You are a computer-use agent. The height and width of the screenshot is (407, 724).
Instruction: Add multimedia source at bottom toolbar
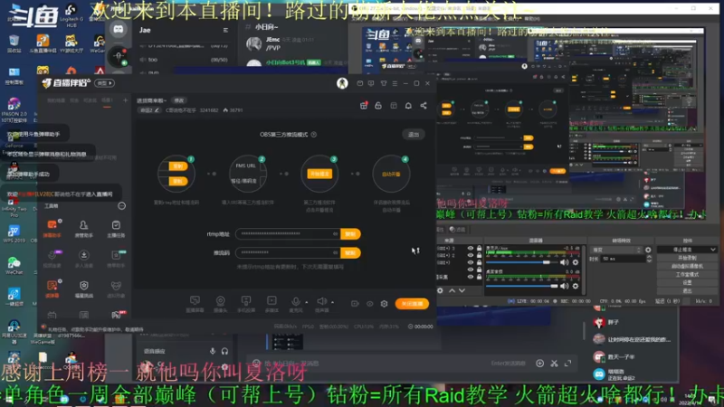click(x=271, y=303)
